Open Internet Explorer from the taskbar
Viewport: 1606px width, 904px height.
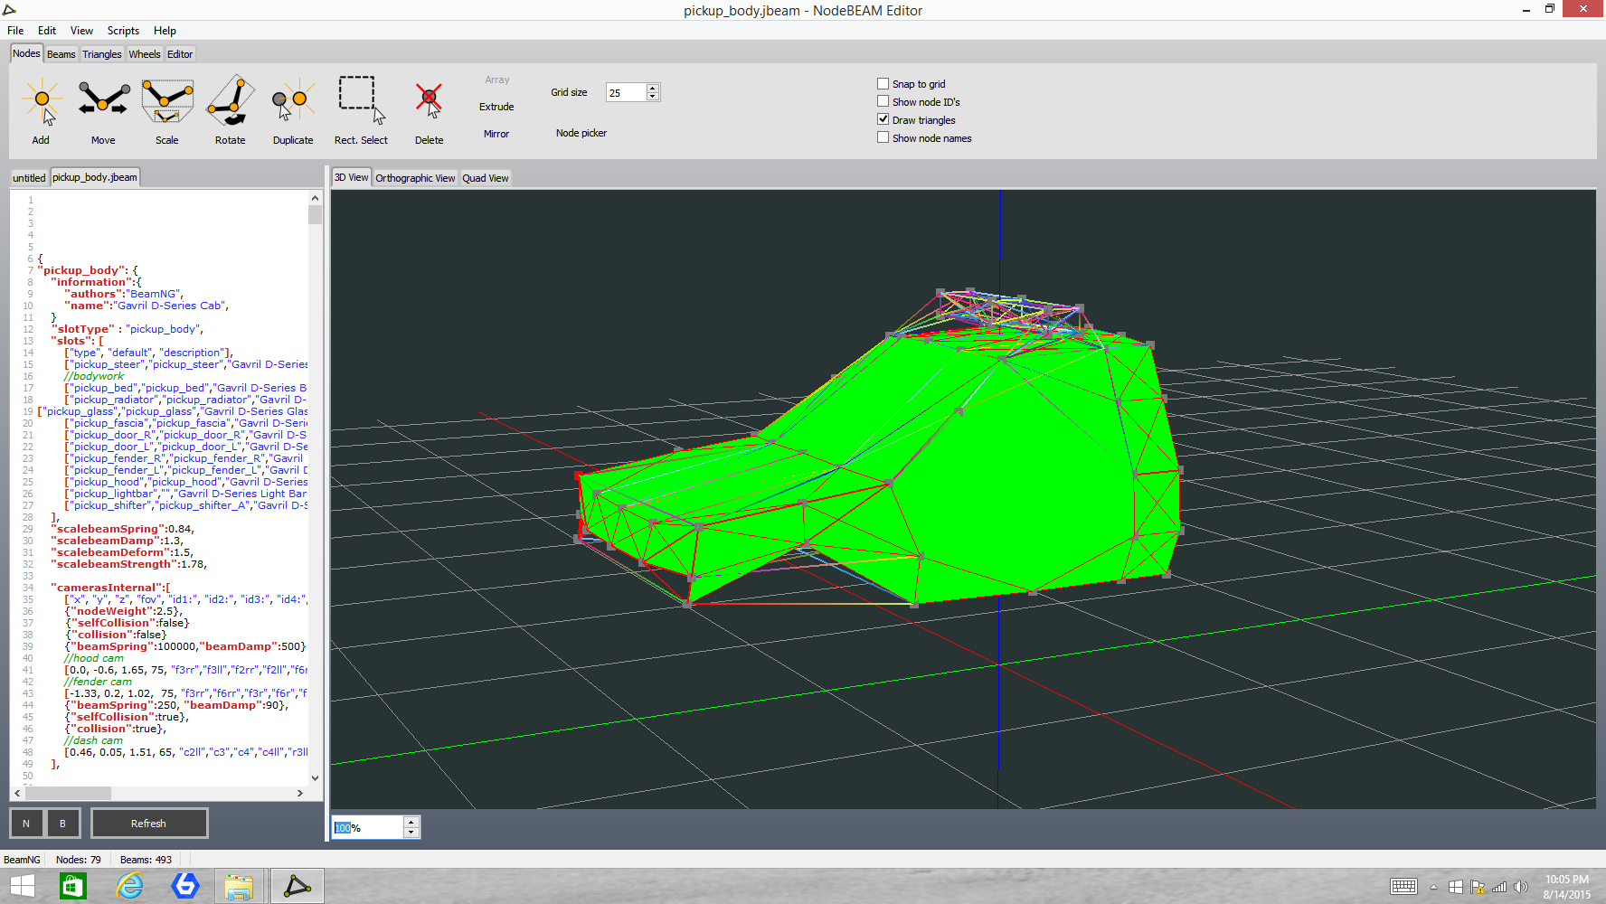(x=130, y=886)
